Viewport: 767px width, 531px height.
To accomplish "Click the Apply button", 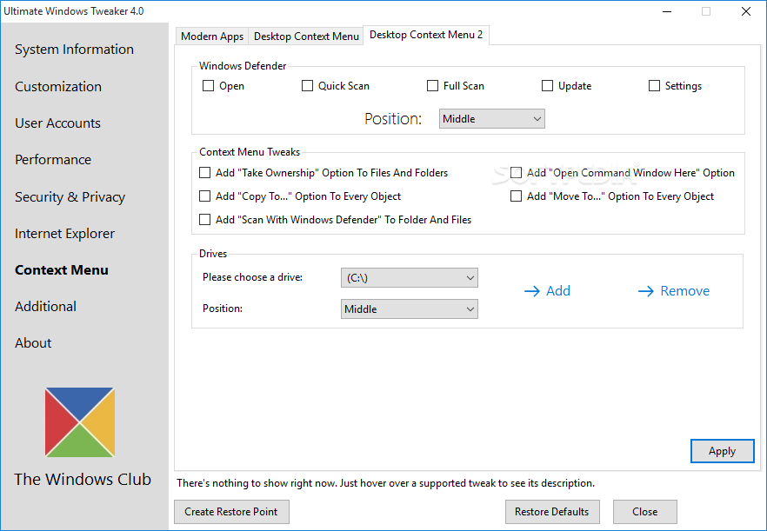I will [x=722, y=451].
